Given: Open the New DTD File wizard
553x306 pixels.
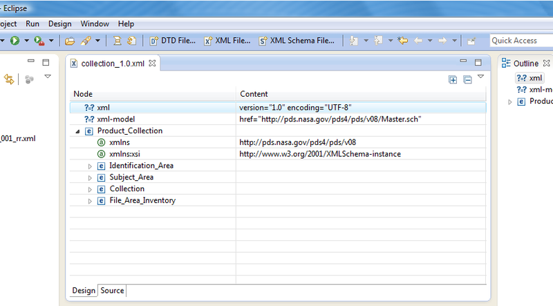Looking at the screenshot, I should pyautogui.click(x=172, y=41).
